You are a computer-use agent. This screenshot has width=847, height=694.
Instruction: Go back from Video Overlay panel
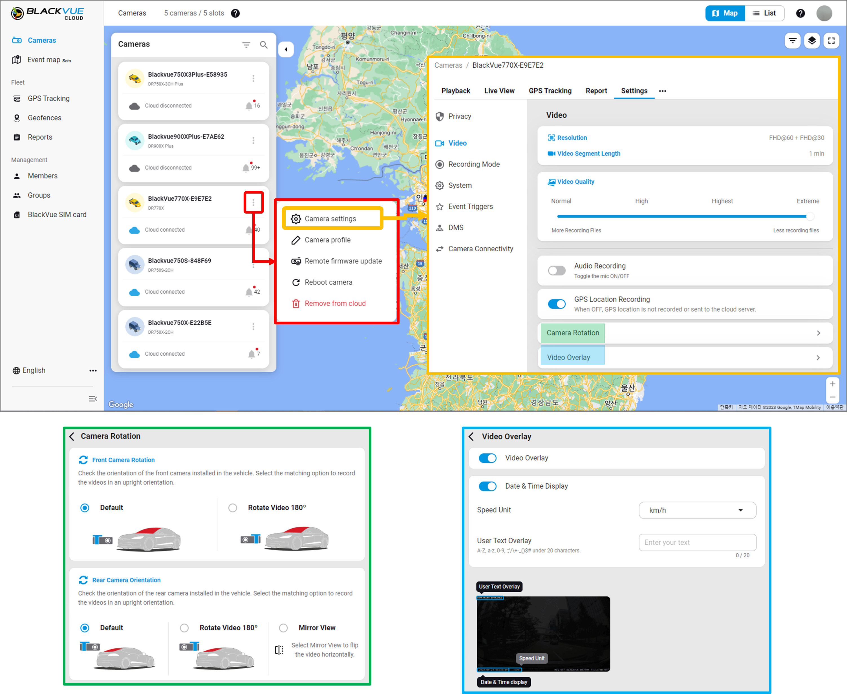coord(471,436)
